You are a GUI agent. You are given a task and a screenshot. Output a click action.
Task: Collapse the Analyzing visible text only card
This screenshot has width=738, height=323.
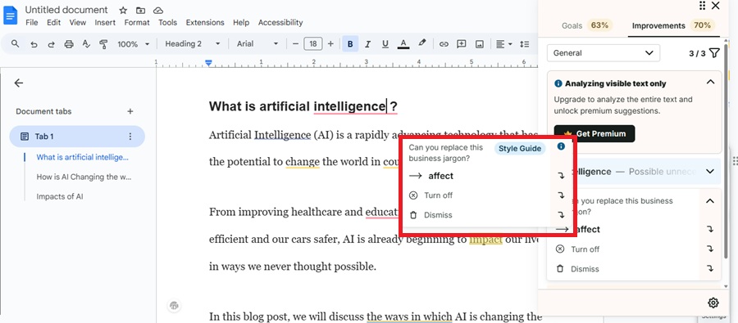pyautogui.click(x=710, y=82)
